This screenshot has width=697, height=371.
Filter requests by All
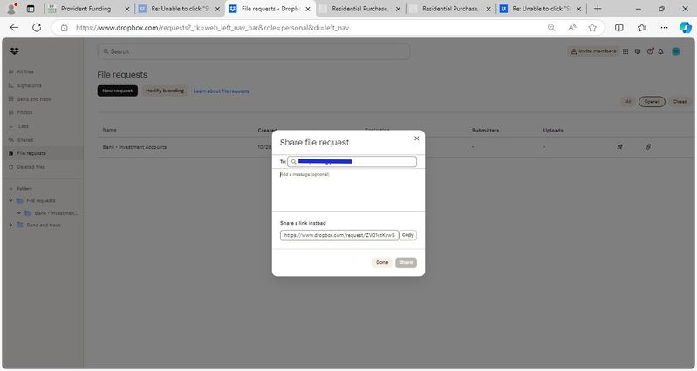click(628, 102)
